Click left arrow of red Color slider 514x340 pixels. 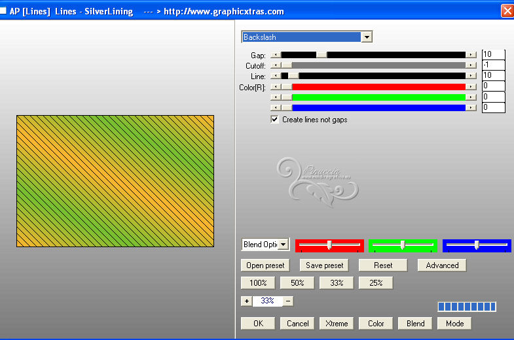click(275, 86)
